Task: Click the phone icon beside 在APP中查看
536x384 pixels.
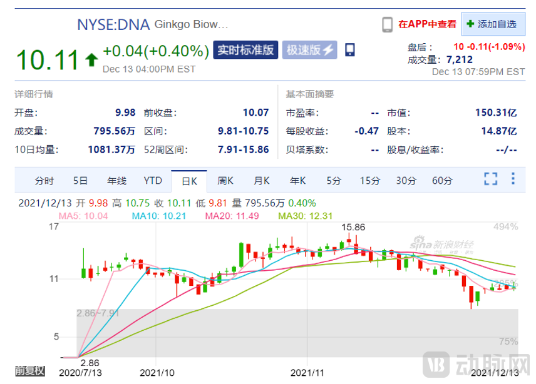Action: [x=388, y=24]
